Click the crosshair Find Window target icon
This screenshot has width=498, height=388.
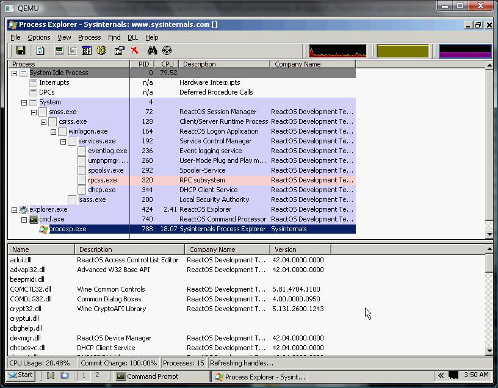[167, 51]
